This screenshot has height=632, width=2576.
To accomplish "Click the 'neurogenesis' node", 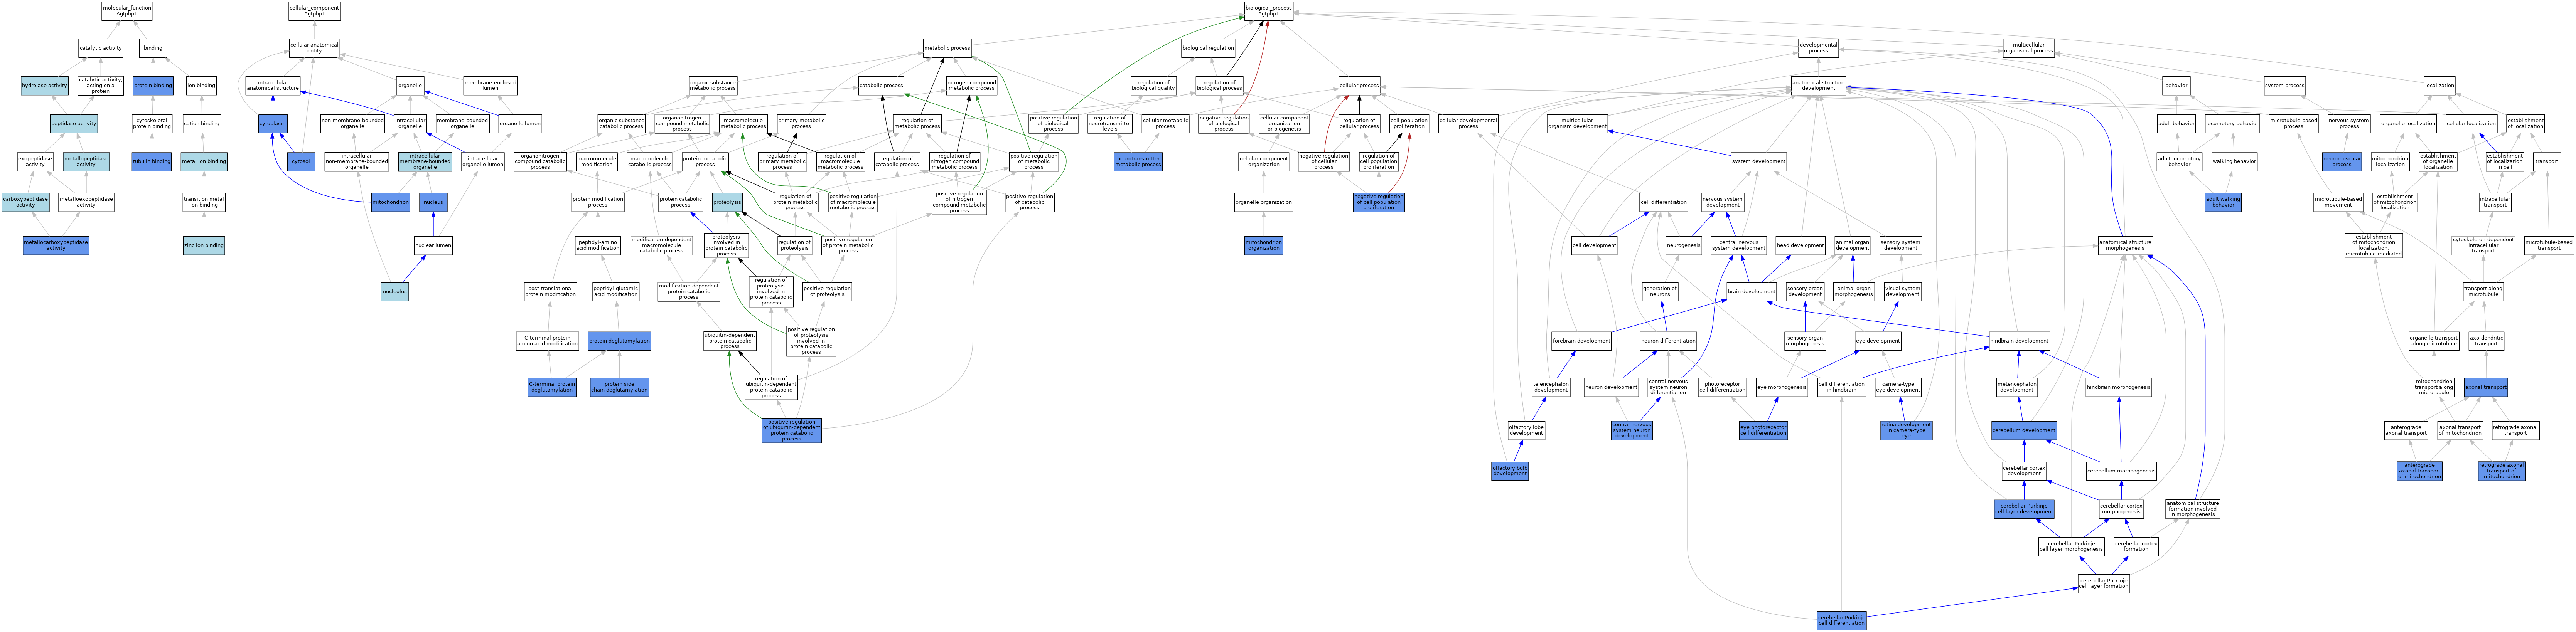I will point(1684,245).
